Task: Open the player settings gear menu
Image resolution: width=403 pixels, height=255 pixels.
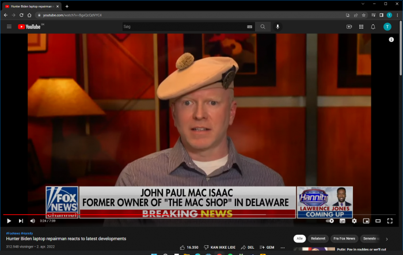Action: 354,220
